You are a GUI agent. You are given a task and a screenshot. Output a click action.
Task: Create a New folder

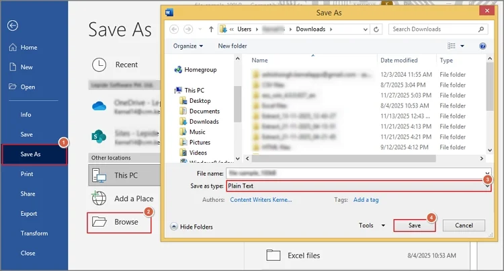coord(233,46)
